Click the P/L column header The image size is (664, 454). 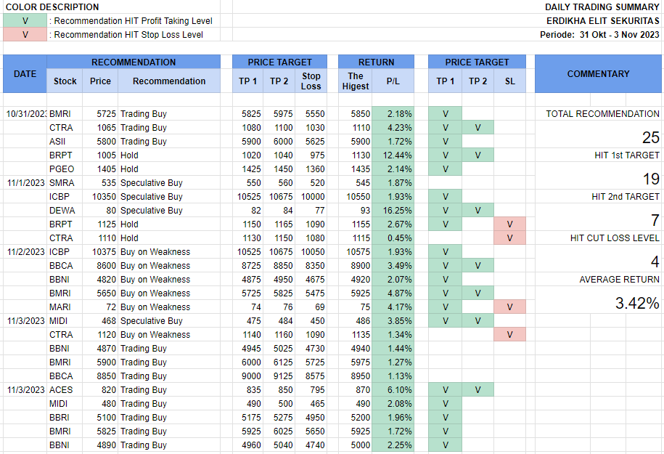[x=393, y=81]
